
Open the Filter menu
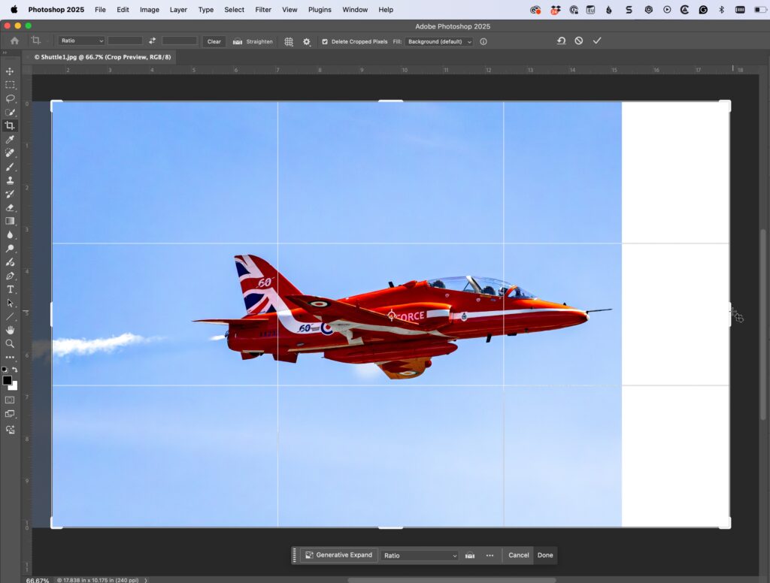coord(263,10)
